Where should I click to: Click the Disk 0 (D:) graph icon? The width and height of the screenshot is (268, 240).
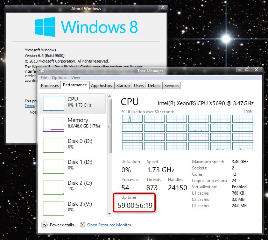pos(53,145)
